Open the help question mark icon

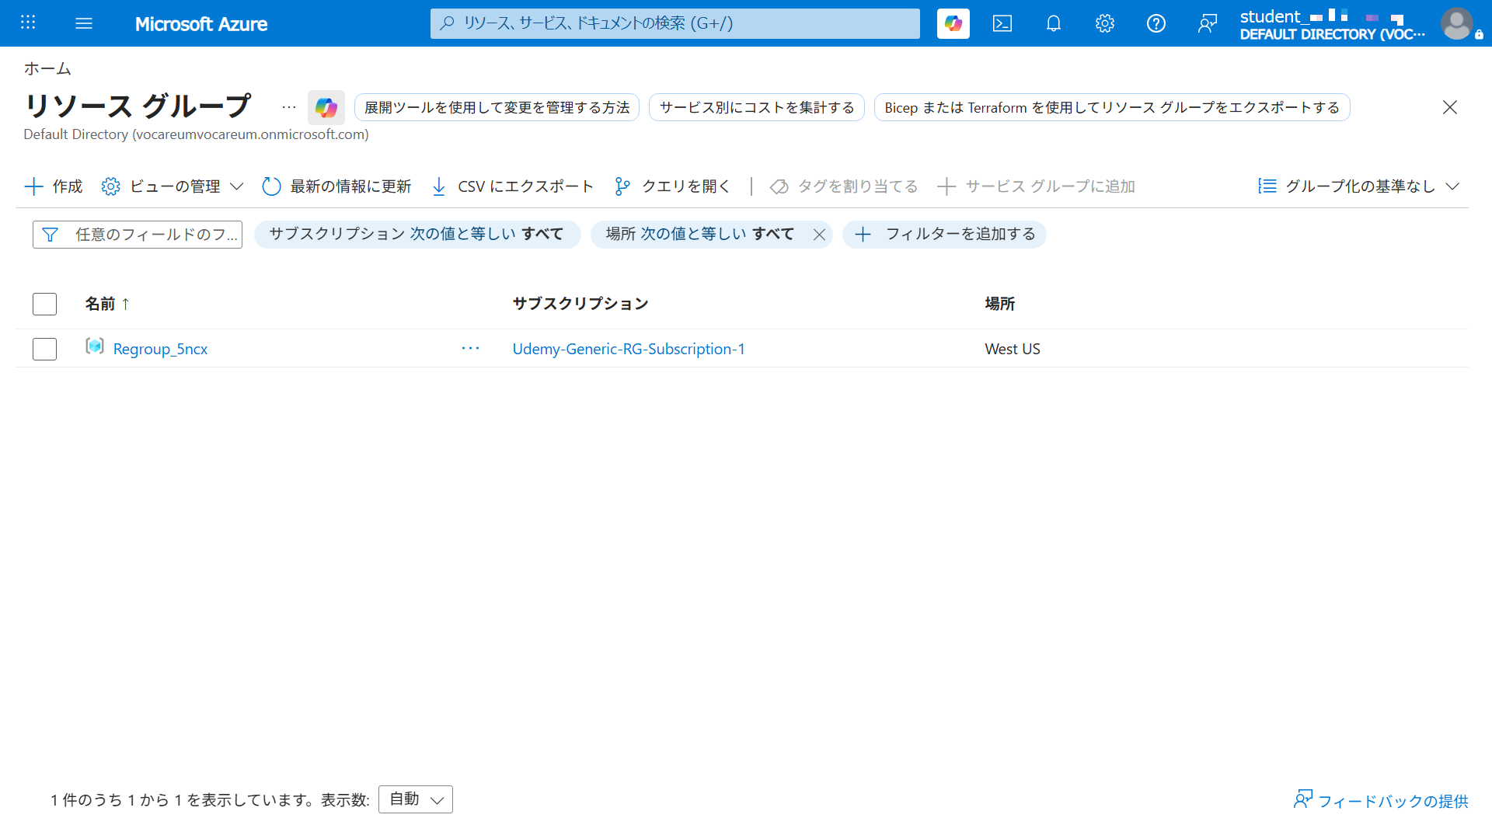point(1156,23)
